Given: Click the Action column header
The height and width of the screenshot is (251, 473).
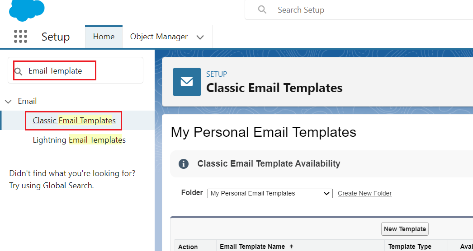Looking at the screenshot, I should tap(188, 247).
